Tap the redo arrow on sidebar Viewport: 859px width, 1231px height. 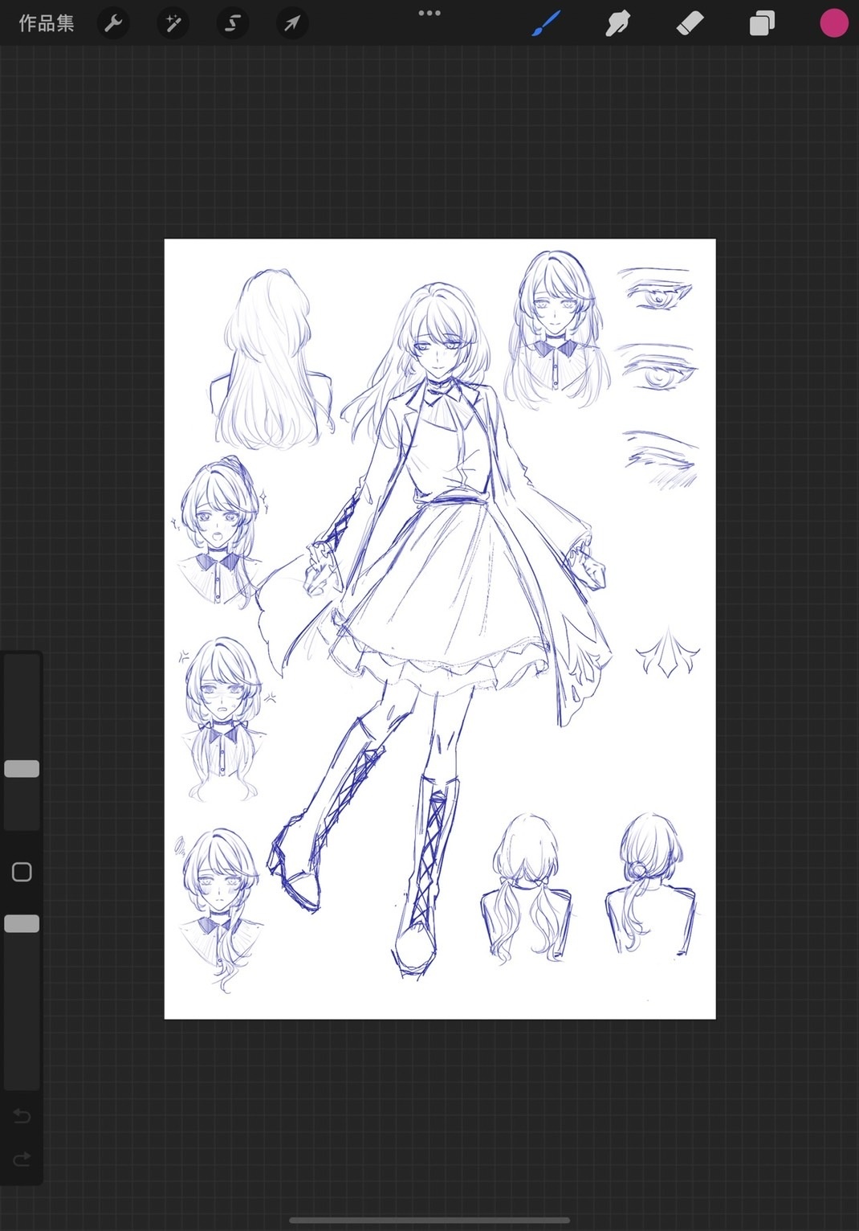(x=22, y=1159)
